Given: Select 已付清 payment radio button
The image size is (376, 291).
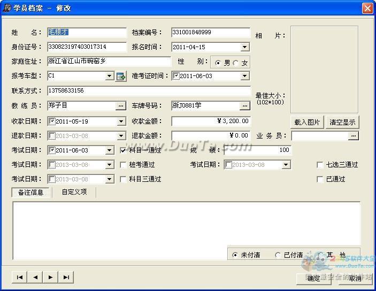Looking at the screenshot, I should tap(278, 255).
